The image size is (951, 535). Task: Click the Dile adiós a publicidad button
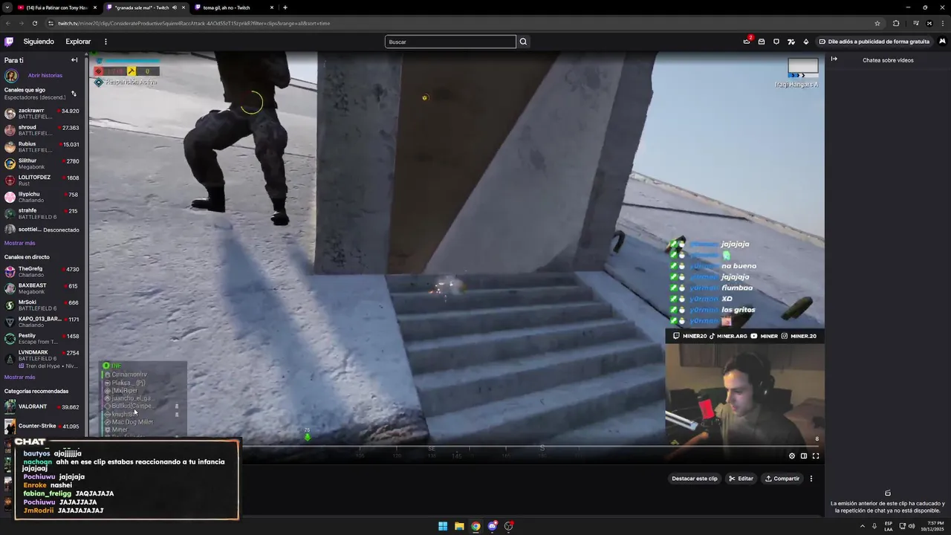[874, 42]
